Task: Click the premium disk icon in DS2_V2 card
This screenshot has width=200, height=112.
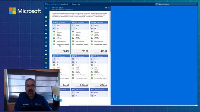Action: point(73,44)
